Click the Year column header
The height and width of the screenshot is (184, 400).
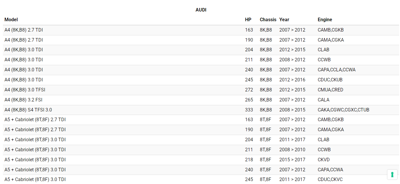pyautogui.click(x=284, y=20)
